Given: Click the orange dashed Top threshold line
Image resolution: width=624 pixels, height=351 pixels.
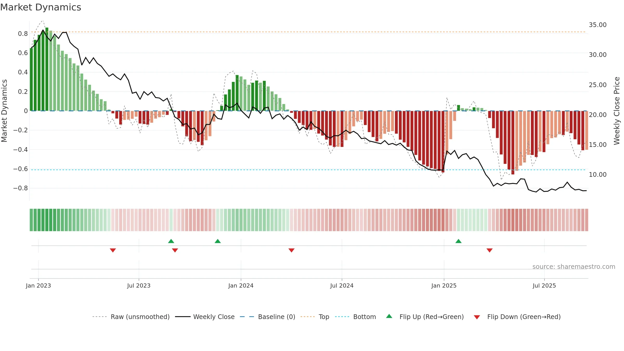Looking at the screenshot, I should [x=308, y=32].
